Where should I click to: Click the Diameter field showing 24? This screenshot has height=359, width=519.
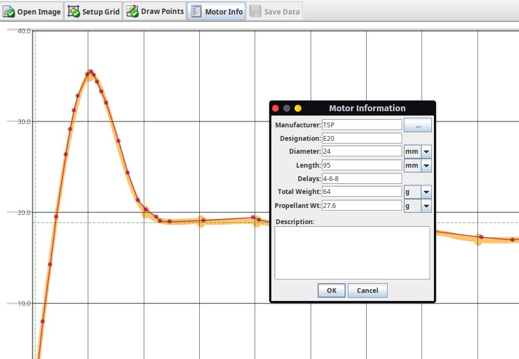362,151
